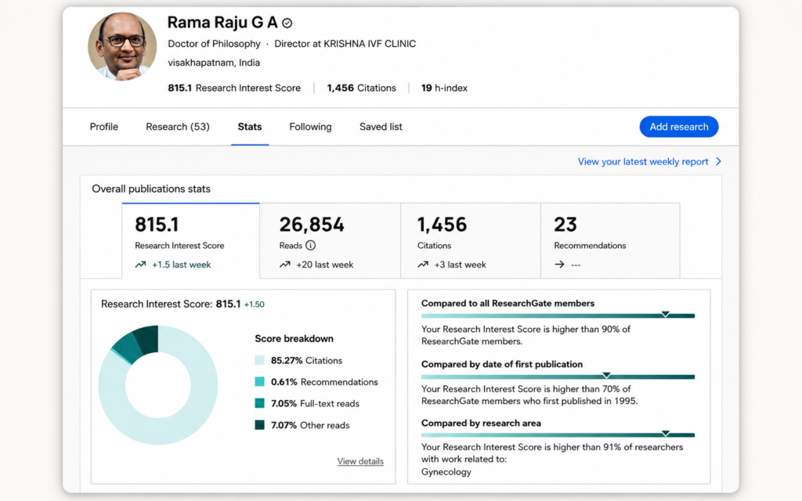Go to the Following tab
The image size is (802, 501).
(x=310, y=127)
